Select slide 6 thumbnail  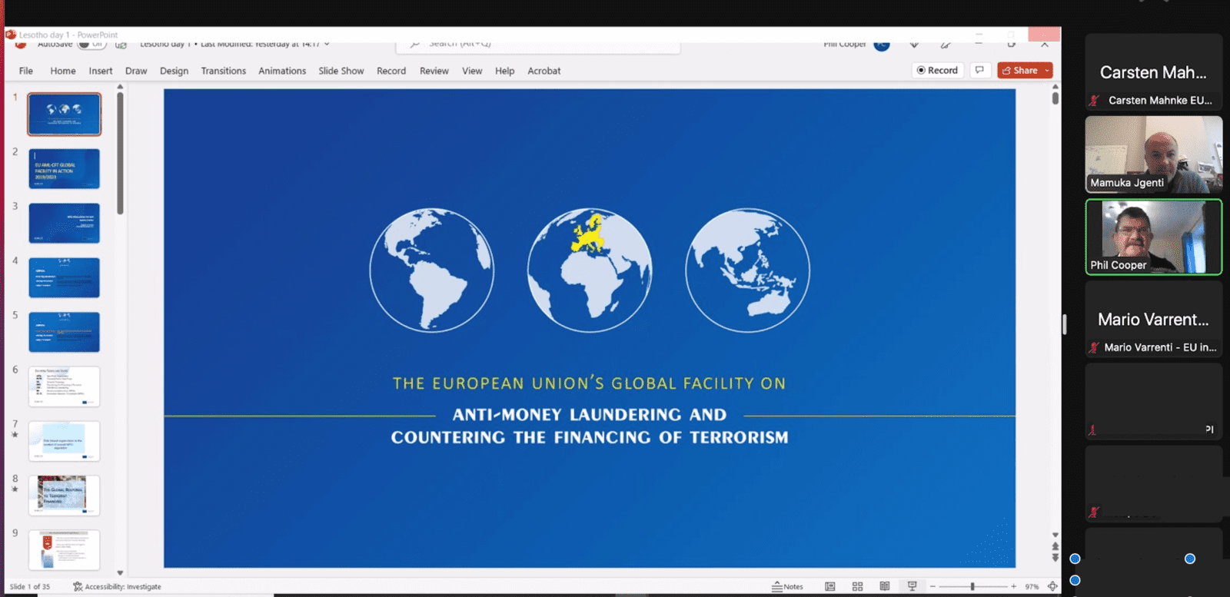65,386
